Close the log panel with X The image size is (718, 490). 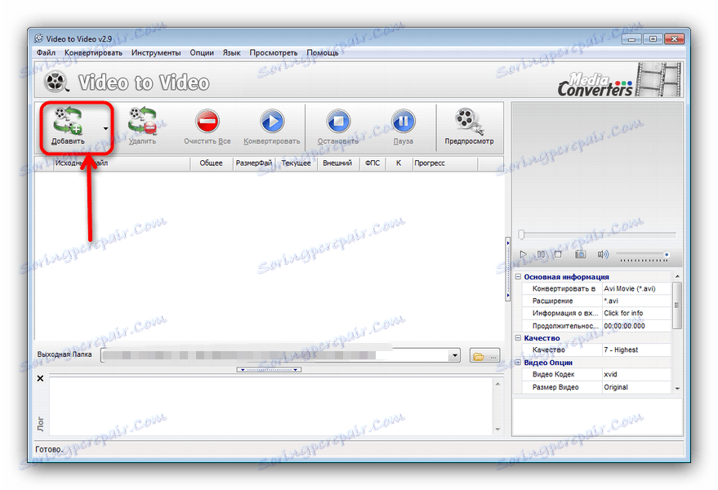(x=40, y=378)
